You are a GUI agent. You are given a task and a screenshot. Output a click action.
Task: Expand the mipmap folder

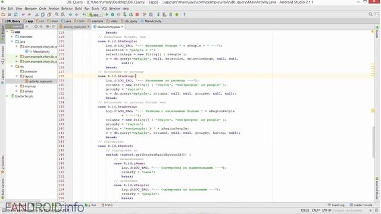coord(17,86)
